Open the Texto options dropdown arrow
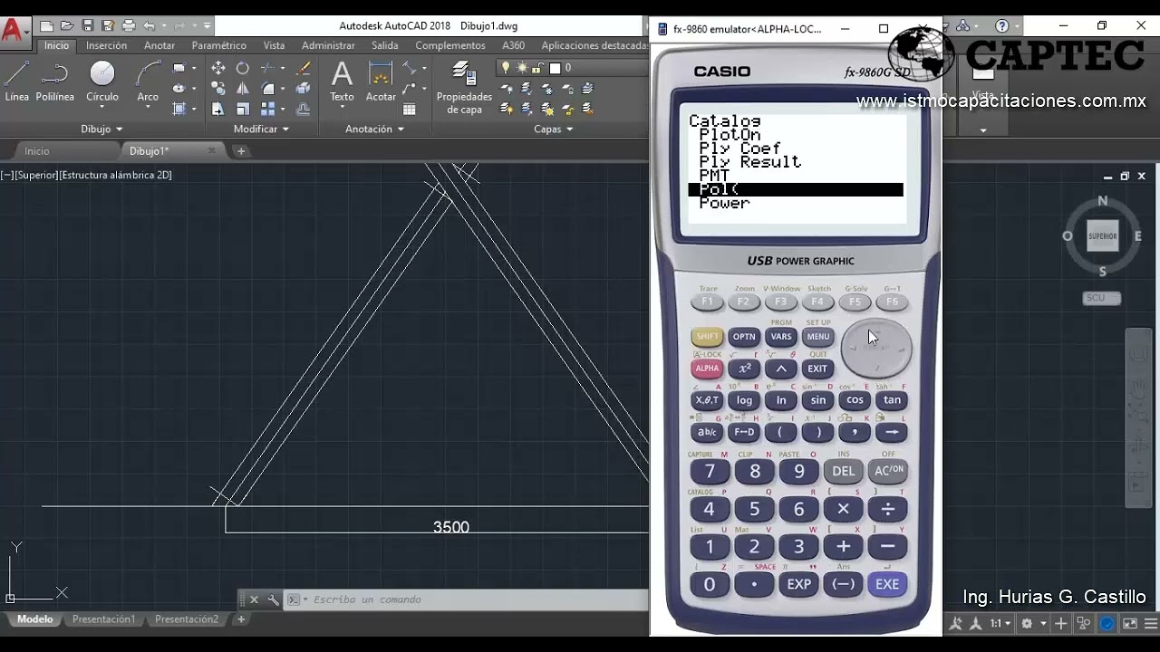This screenshot has height=652, width=1160. click(x=342, y=109)
